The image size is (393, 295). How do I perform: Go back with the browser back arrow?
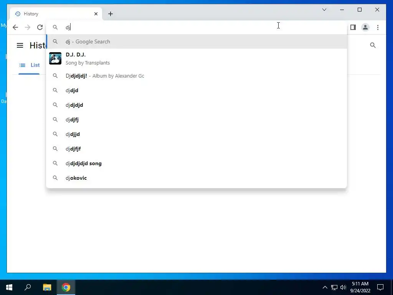point(15,27)
